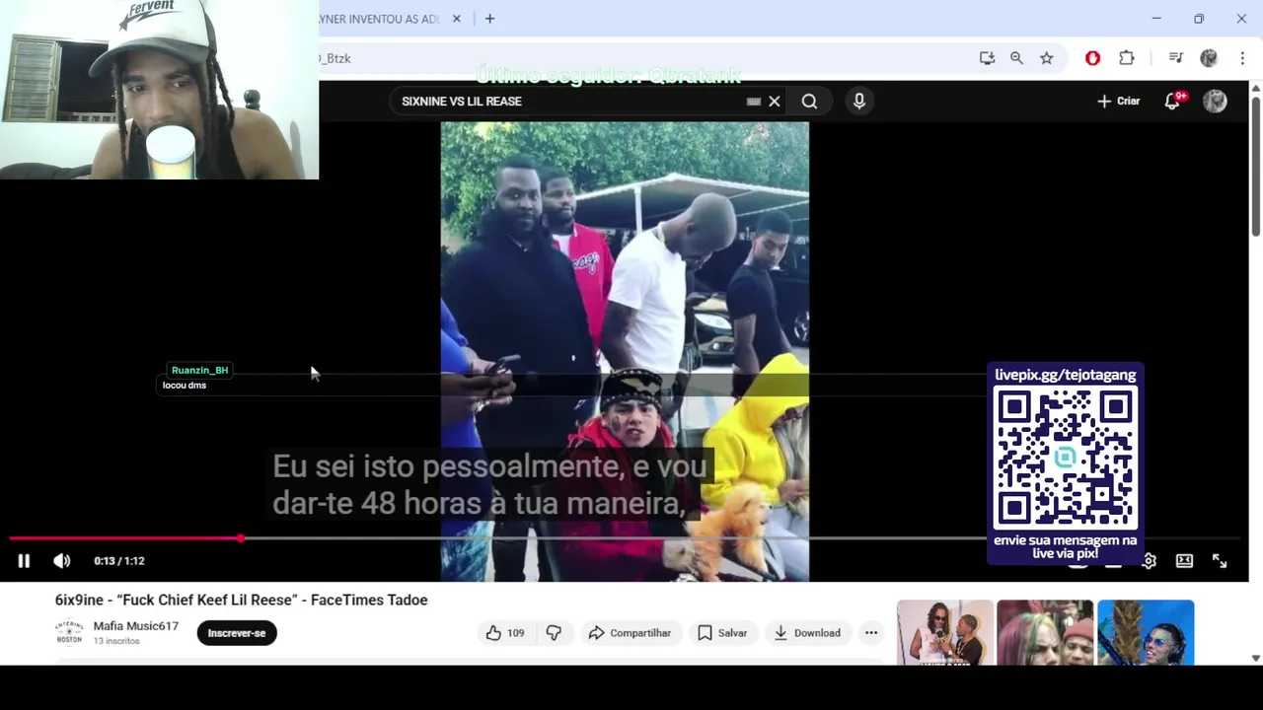Open Chrome extensions puzzle menu

(x=1126, y=58)
